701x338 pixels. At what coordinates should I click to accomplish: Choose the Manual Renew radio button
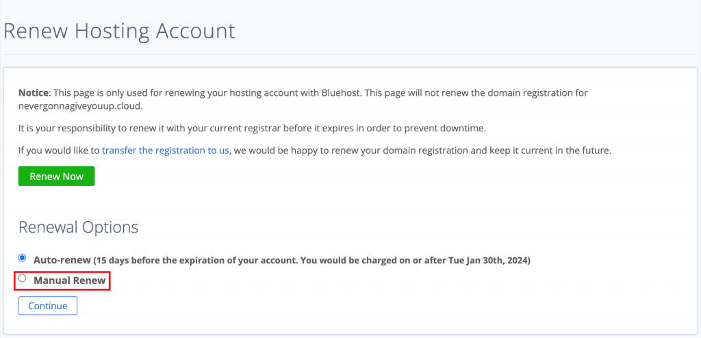click(x=23, y=278)
